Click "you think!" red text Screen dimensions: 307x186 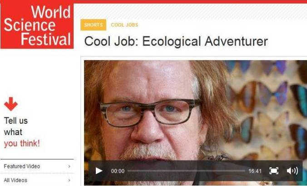[x=22, y=143]
